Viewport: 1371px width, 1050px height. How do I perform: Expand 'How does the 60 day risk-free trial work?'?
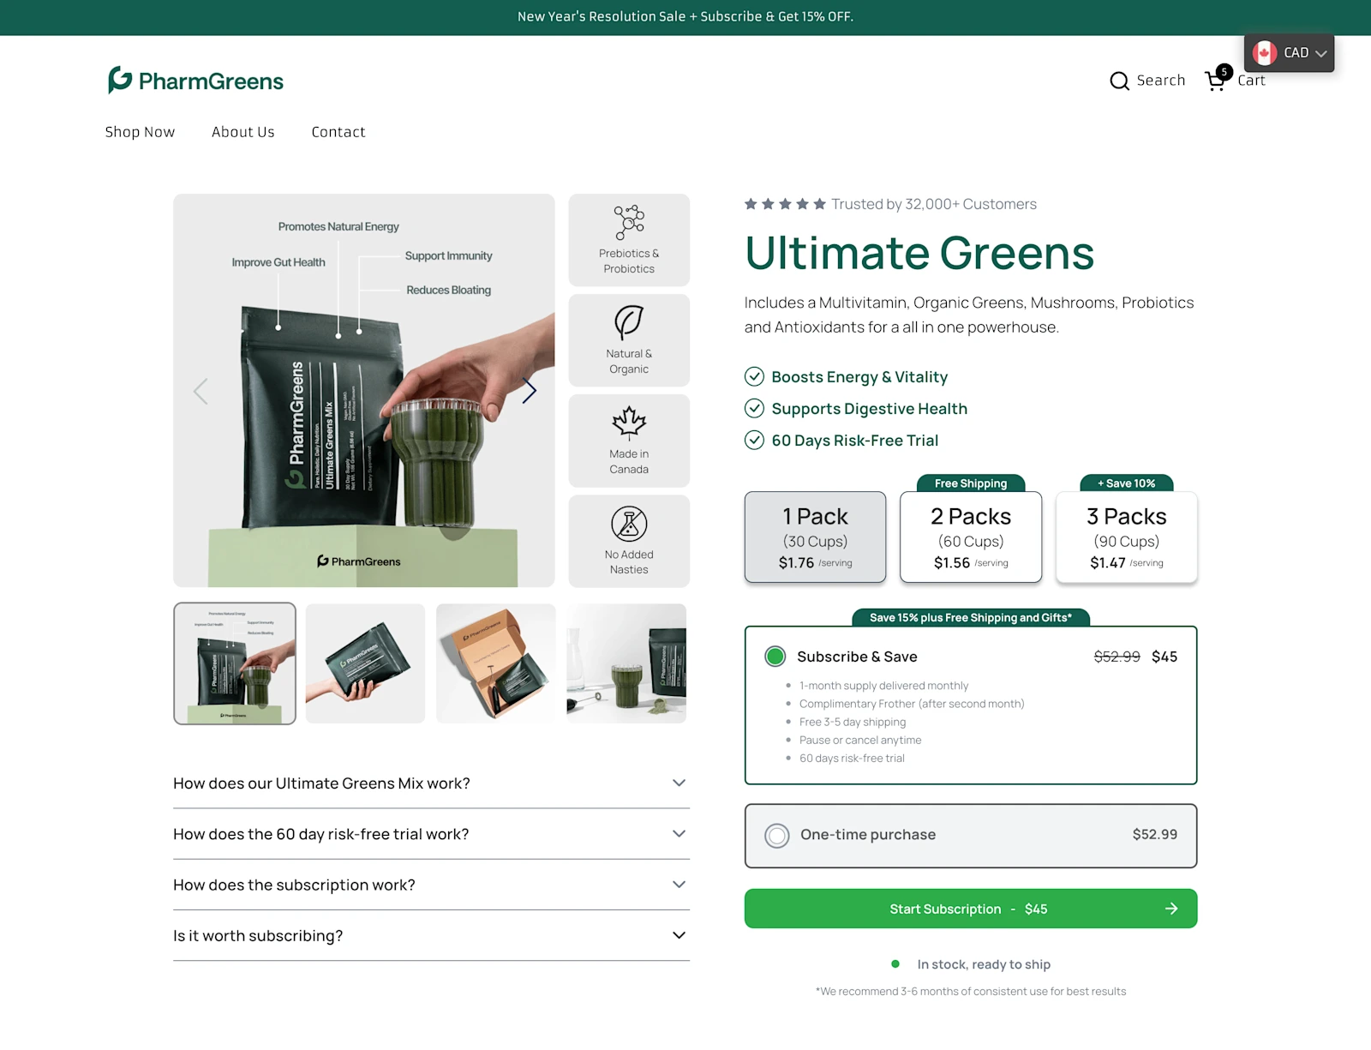[431, 834]
